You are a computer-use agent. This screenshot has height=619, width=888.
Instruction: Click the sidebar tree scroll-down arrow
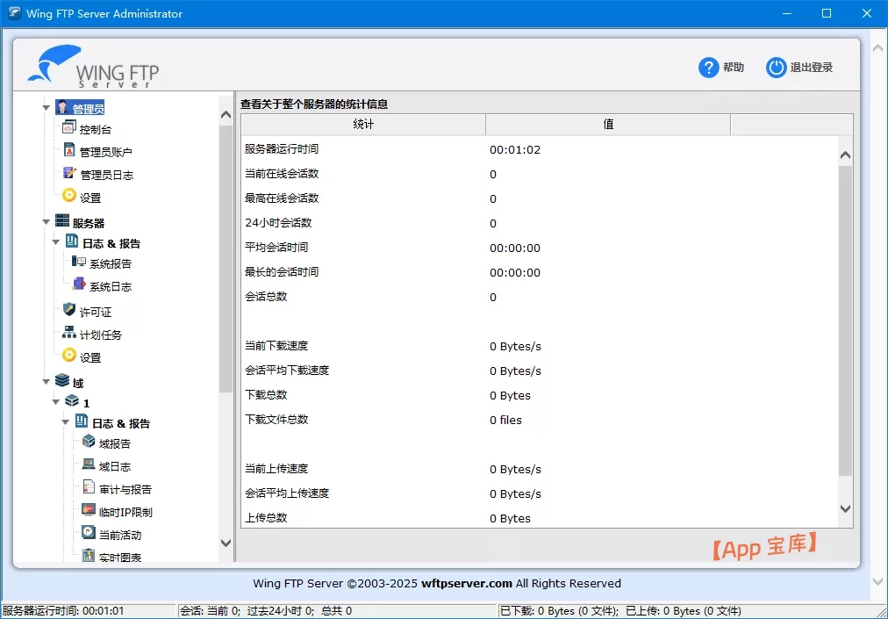[x=226, y=543]
